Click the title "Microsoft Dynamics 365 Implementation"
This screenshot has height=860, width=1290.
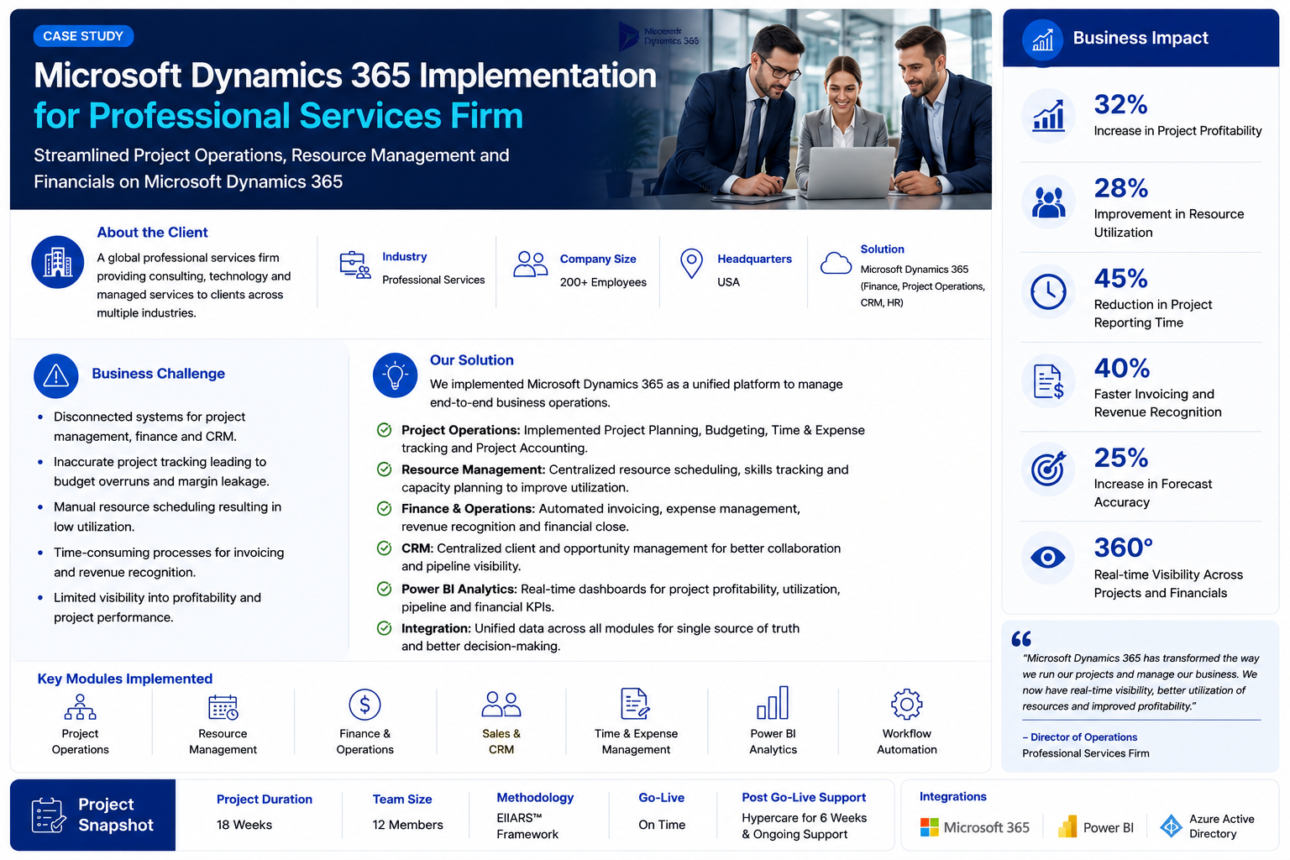(x=345, y=76)
